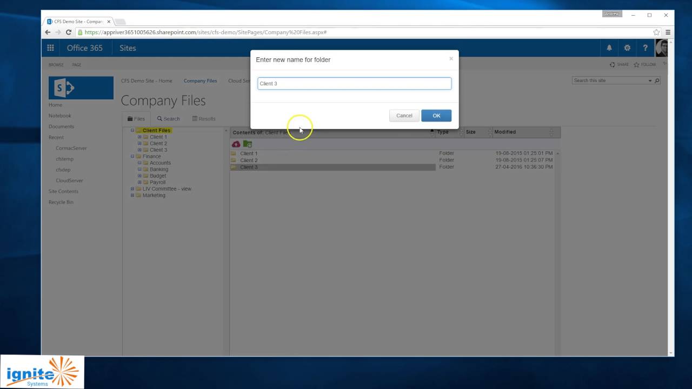Click the SHARE button
The image size is (692, 389).
coord(620,65)
